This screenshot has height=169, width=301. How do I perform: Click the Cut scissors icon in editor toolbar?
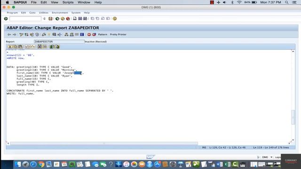coord(10,46)
